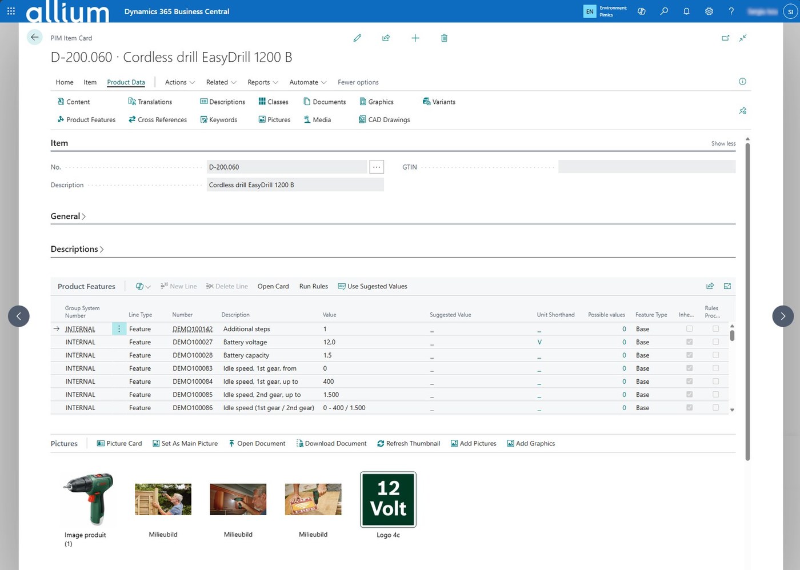The height and width of the screenshot is (570, 800).
Task: Open the notifications bell icon
Action: pyautogui.click(x=686, y=11)
